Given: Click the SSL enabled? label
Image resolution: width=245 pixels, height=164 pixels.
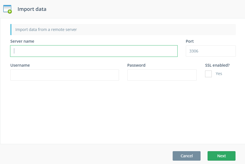Looking at the screenshot, I should point(217,65).
